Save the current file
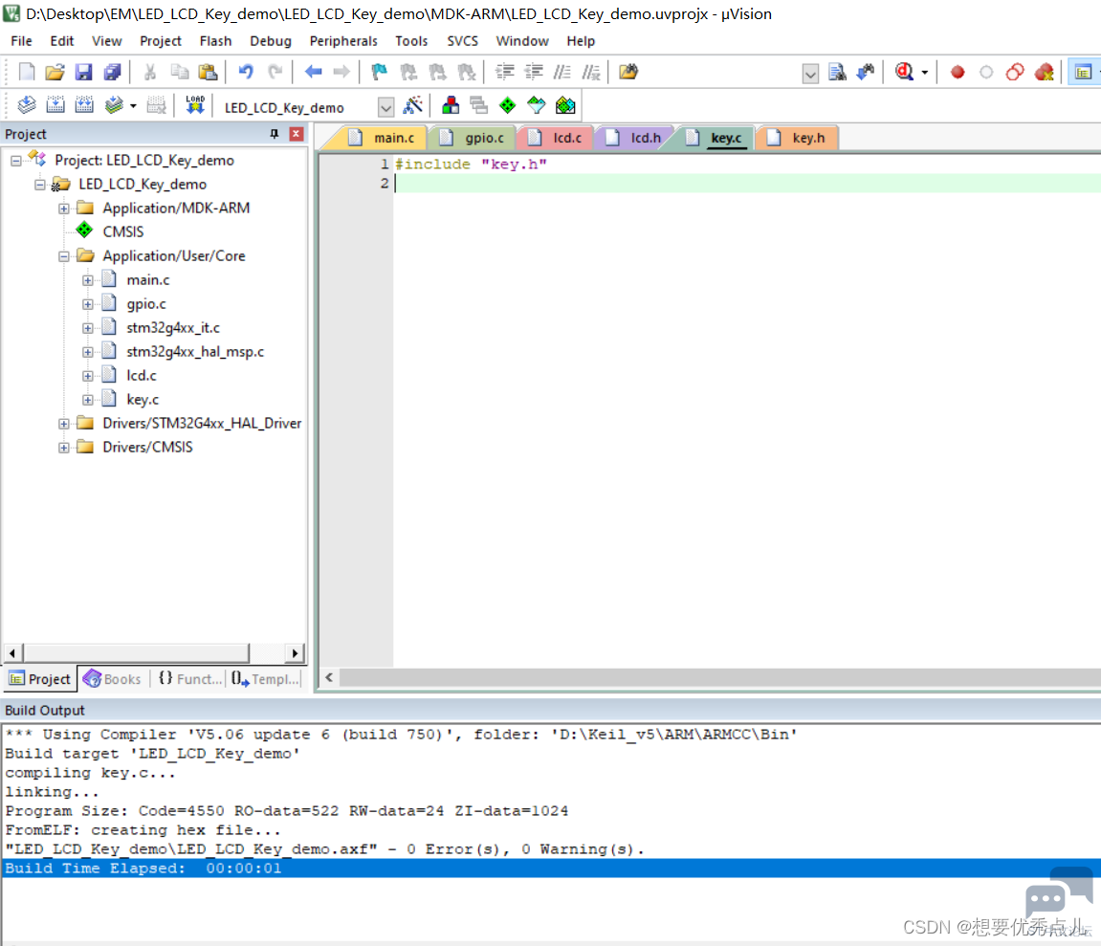This screenshot has width=1101, height=946. pos(83,72)
